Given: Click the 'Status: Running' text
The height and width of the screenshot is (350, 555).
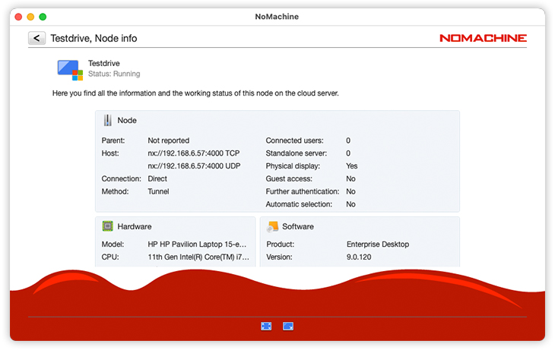Looking at the screenshot, I should tap(114, 74).
